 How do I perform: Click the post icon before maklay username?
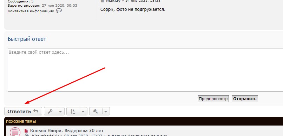coord(102,1)
